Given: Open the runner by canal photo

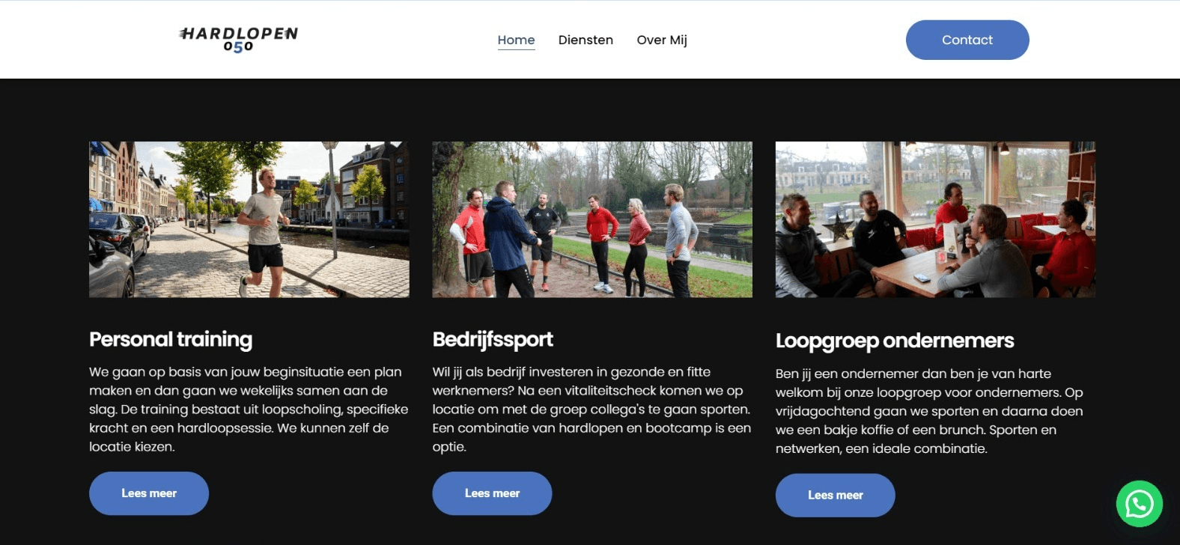Looking at the screenshot, I should point(249,219).
